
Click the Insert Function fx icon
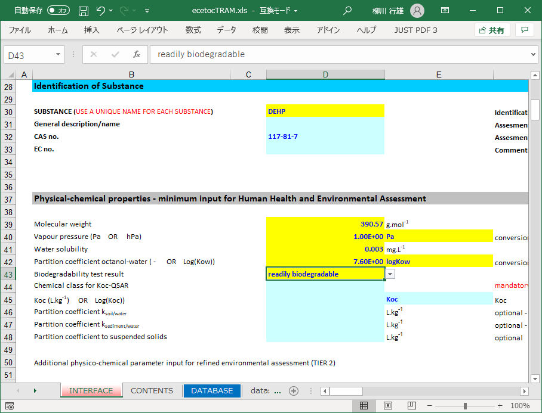136,54
